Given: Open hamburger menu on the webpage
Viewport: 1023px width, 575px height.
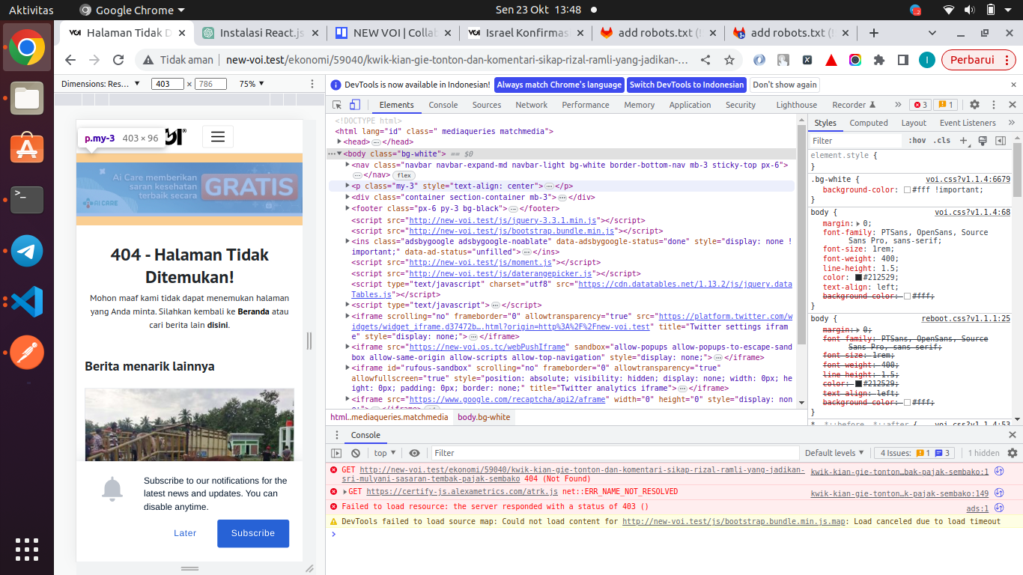Looking at the screenshot, I should click(x=218, y=136).
